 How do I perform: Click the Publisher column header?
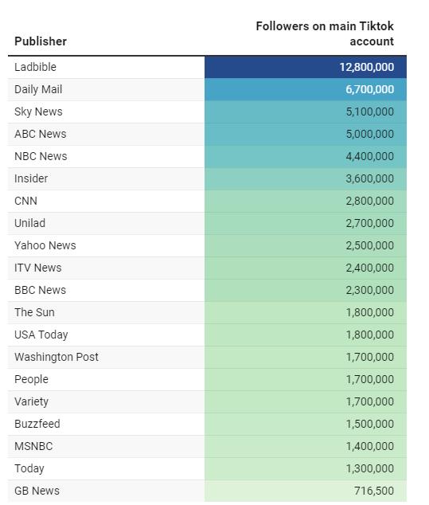click(x=41, y=41)
